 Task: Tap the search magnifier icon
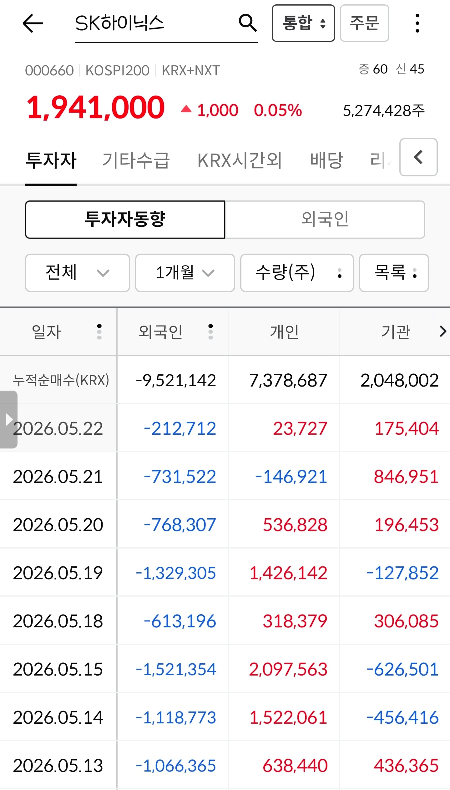(248, 23)
